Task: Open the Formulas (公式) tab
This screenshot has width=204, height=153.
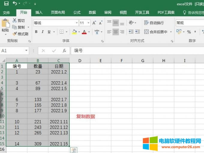Action: (x=77, y=13)
